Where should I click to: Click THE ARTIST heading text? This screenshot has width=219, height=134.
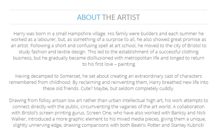[121, 17]
